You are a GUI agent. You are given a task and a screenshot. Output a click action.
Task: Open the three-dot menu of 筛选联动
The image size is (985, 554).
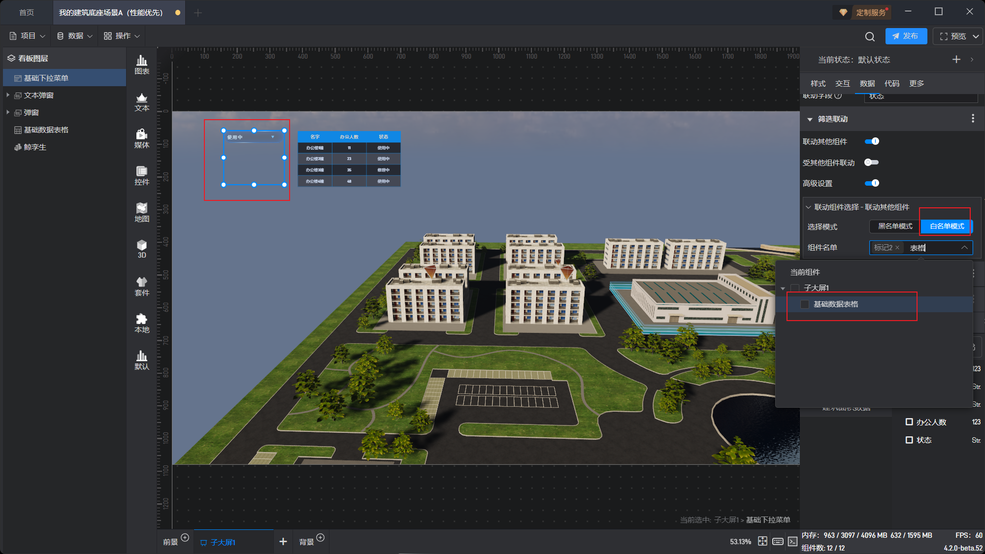pyautogui.click(x=972, y=119)
